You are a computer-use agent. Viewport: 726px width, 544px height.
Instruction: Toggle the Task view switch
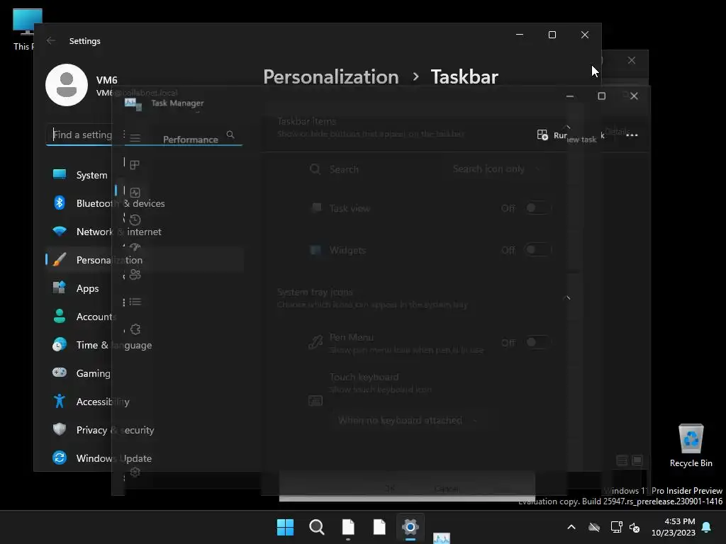coord(537,208)
